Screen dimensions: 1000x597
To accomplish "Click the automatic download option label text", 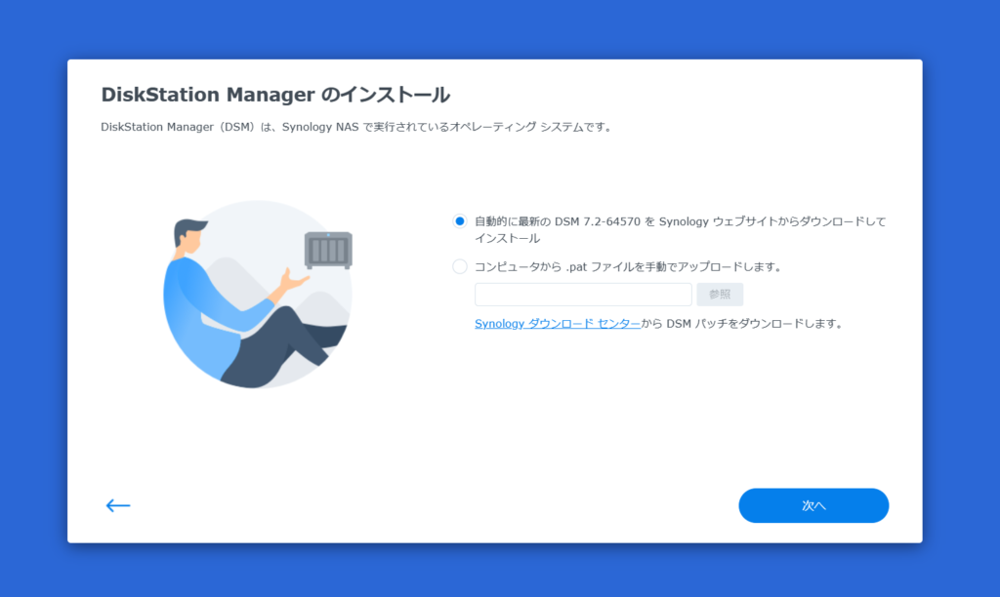I will tap(680, 229).
